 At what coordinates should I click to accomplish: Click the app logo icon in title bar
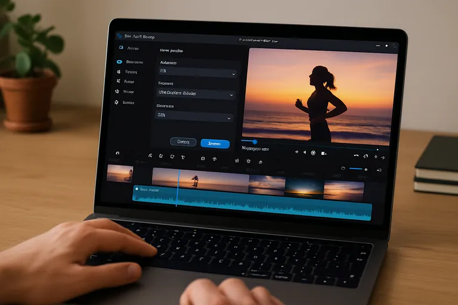(119, 36)
